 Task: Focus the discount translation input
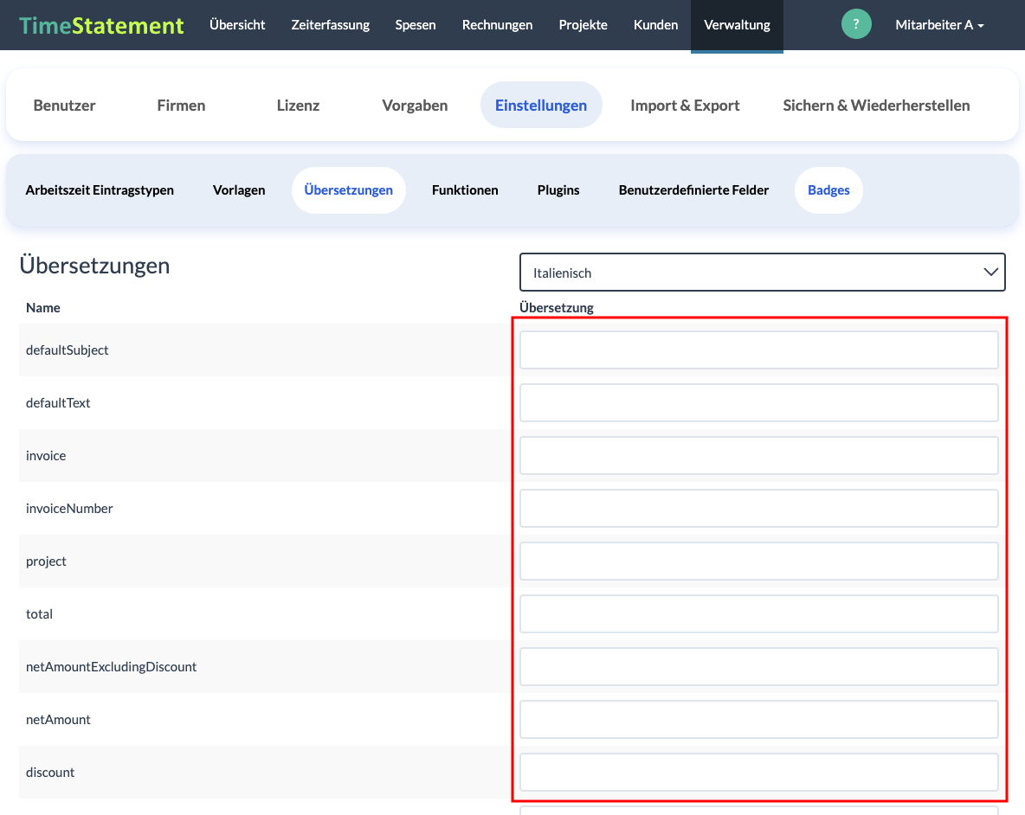pos(759,773)
